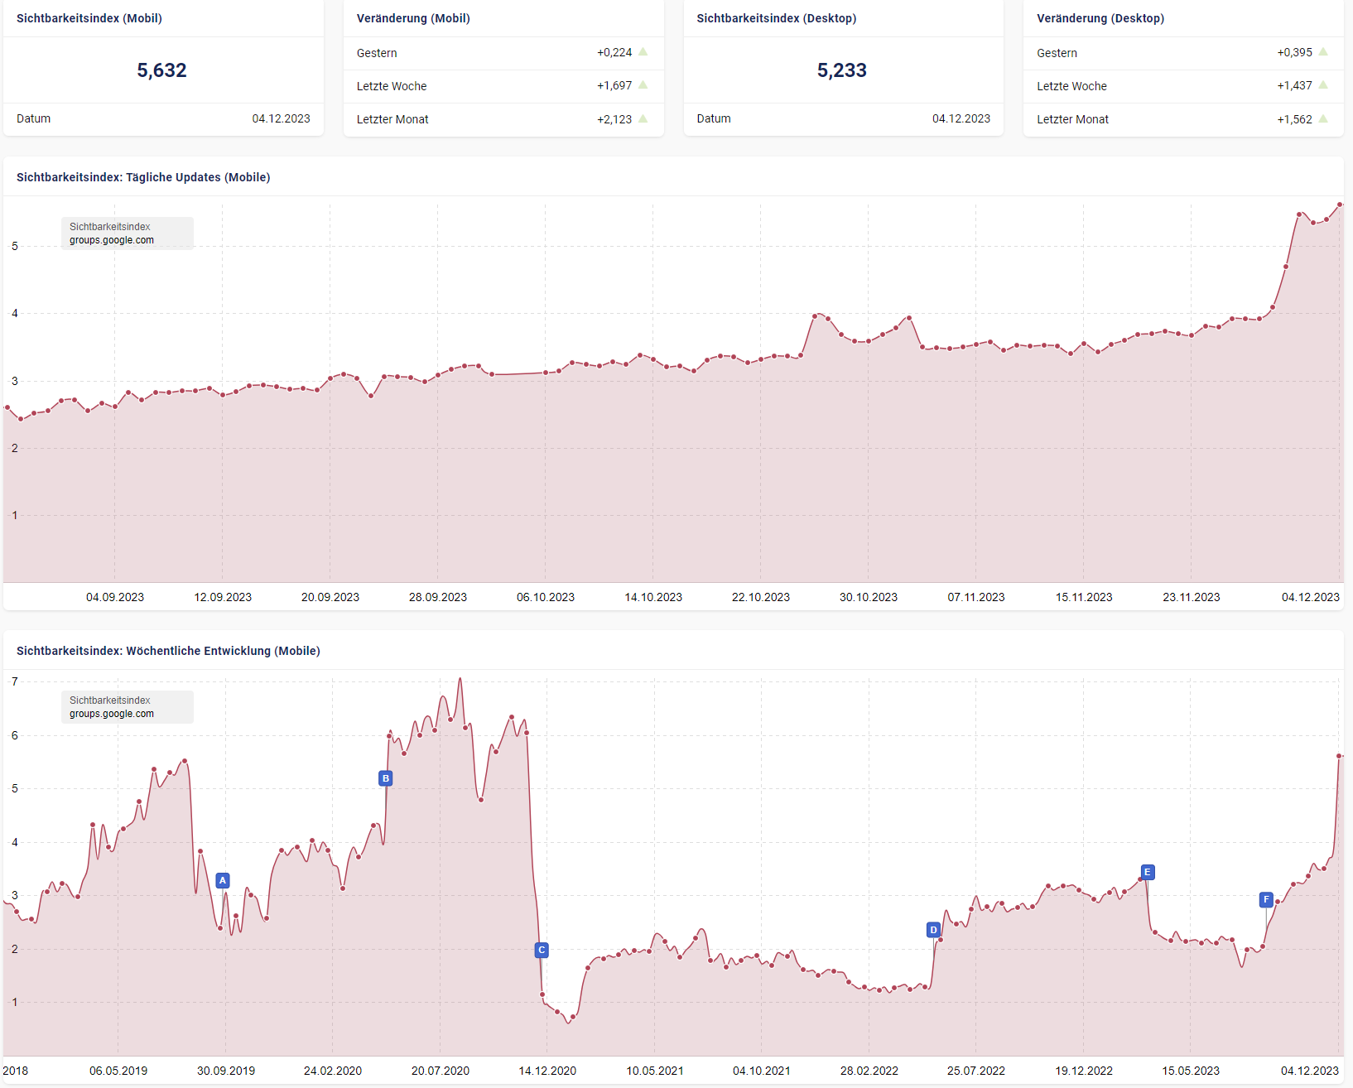Click the green arrow beside Letzter Monat +2,123
The image size is (1353, 1088).
(x=642, y=118)
